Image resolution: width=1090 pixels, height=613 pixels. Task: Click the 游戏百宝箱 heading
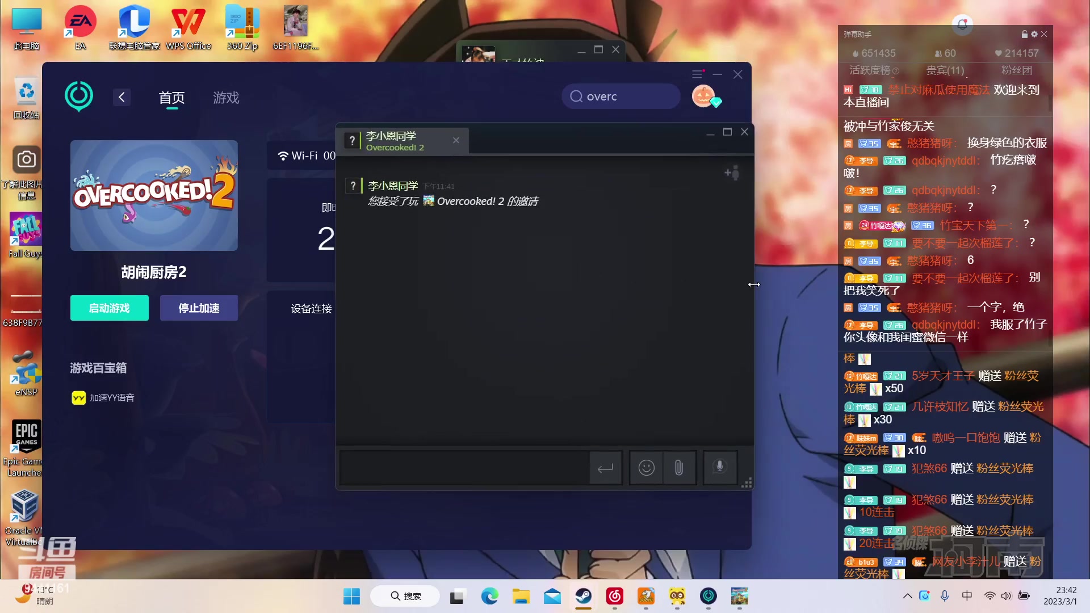[98, 368]
